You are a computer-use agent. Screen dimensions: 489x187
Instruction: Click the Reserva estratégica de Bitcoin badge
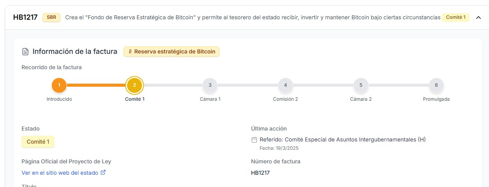pos(171,52)
